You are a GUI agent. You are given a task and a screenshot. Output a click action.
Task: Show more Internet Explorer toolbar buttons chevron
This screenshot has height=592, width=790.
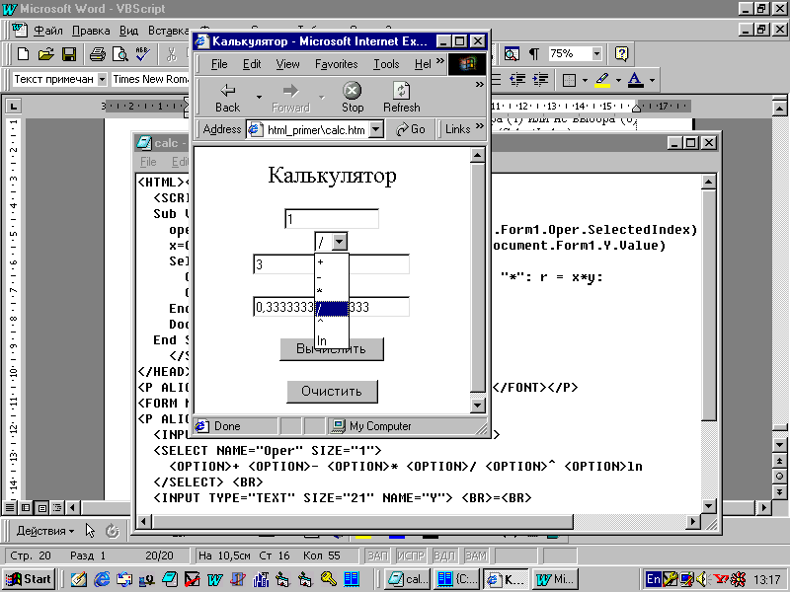tap(479, 85)
